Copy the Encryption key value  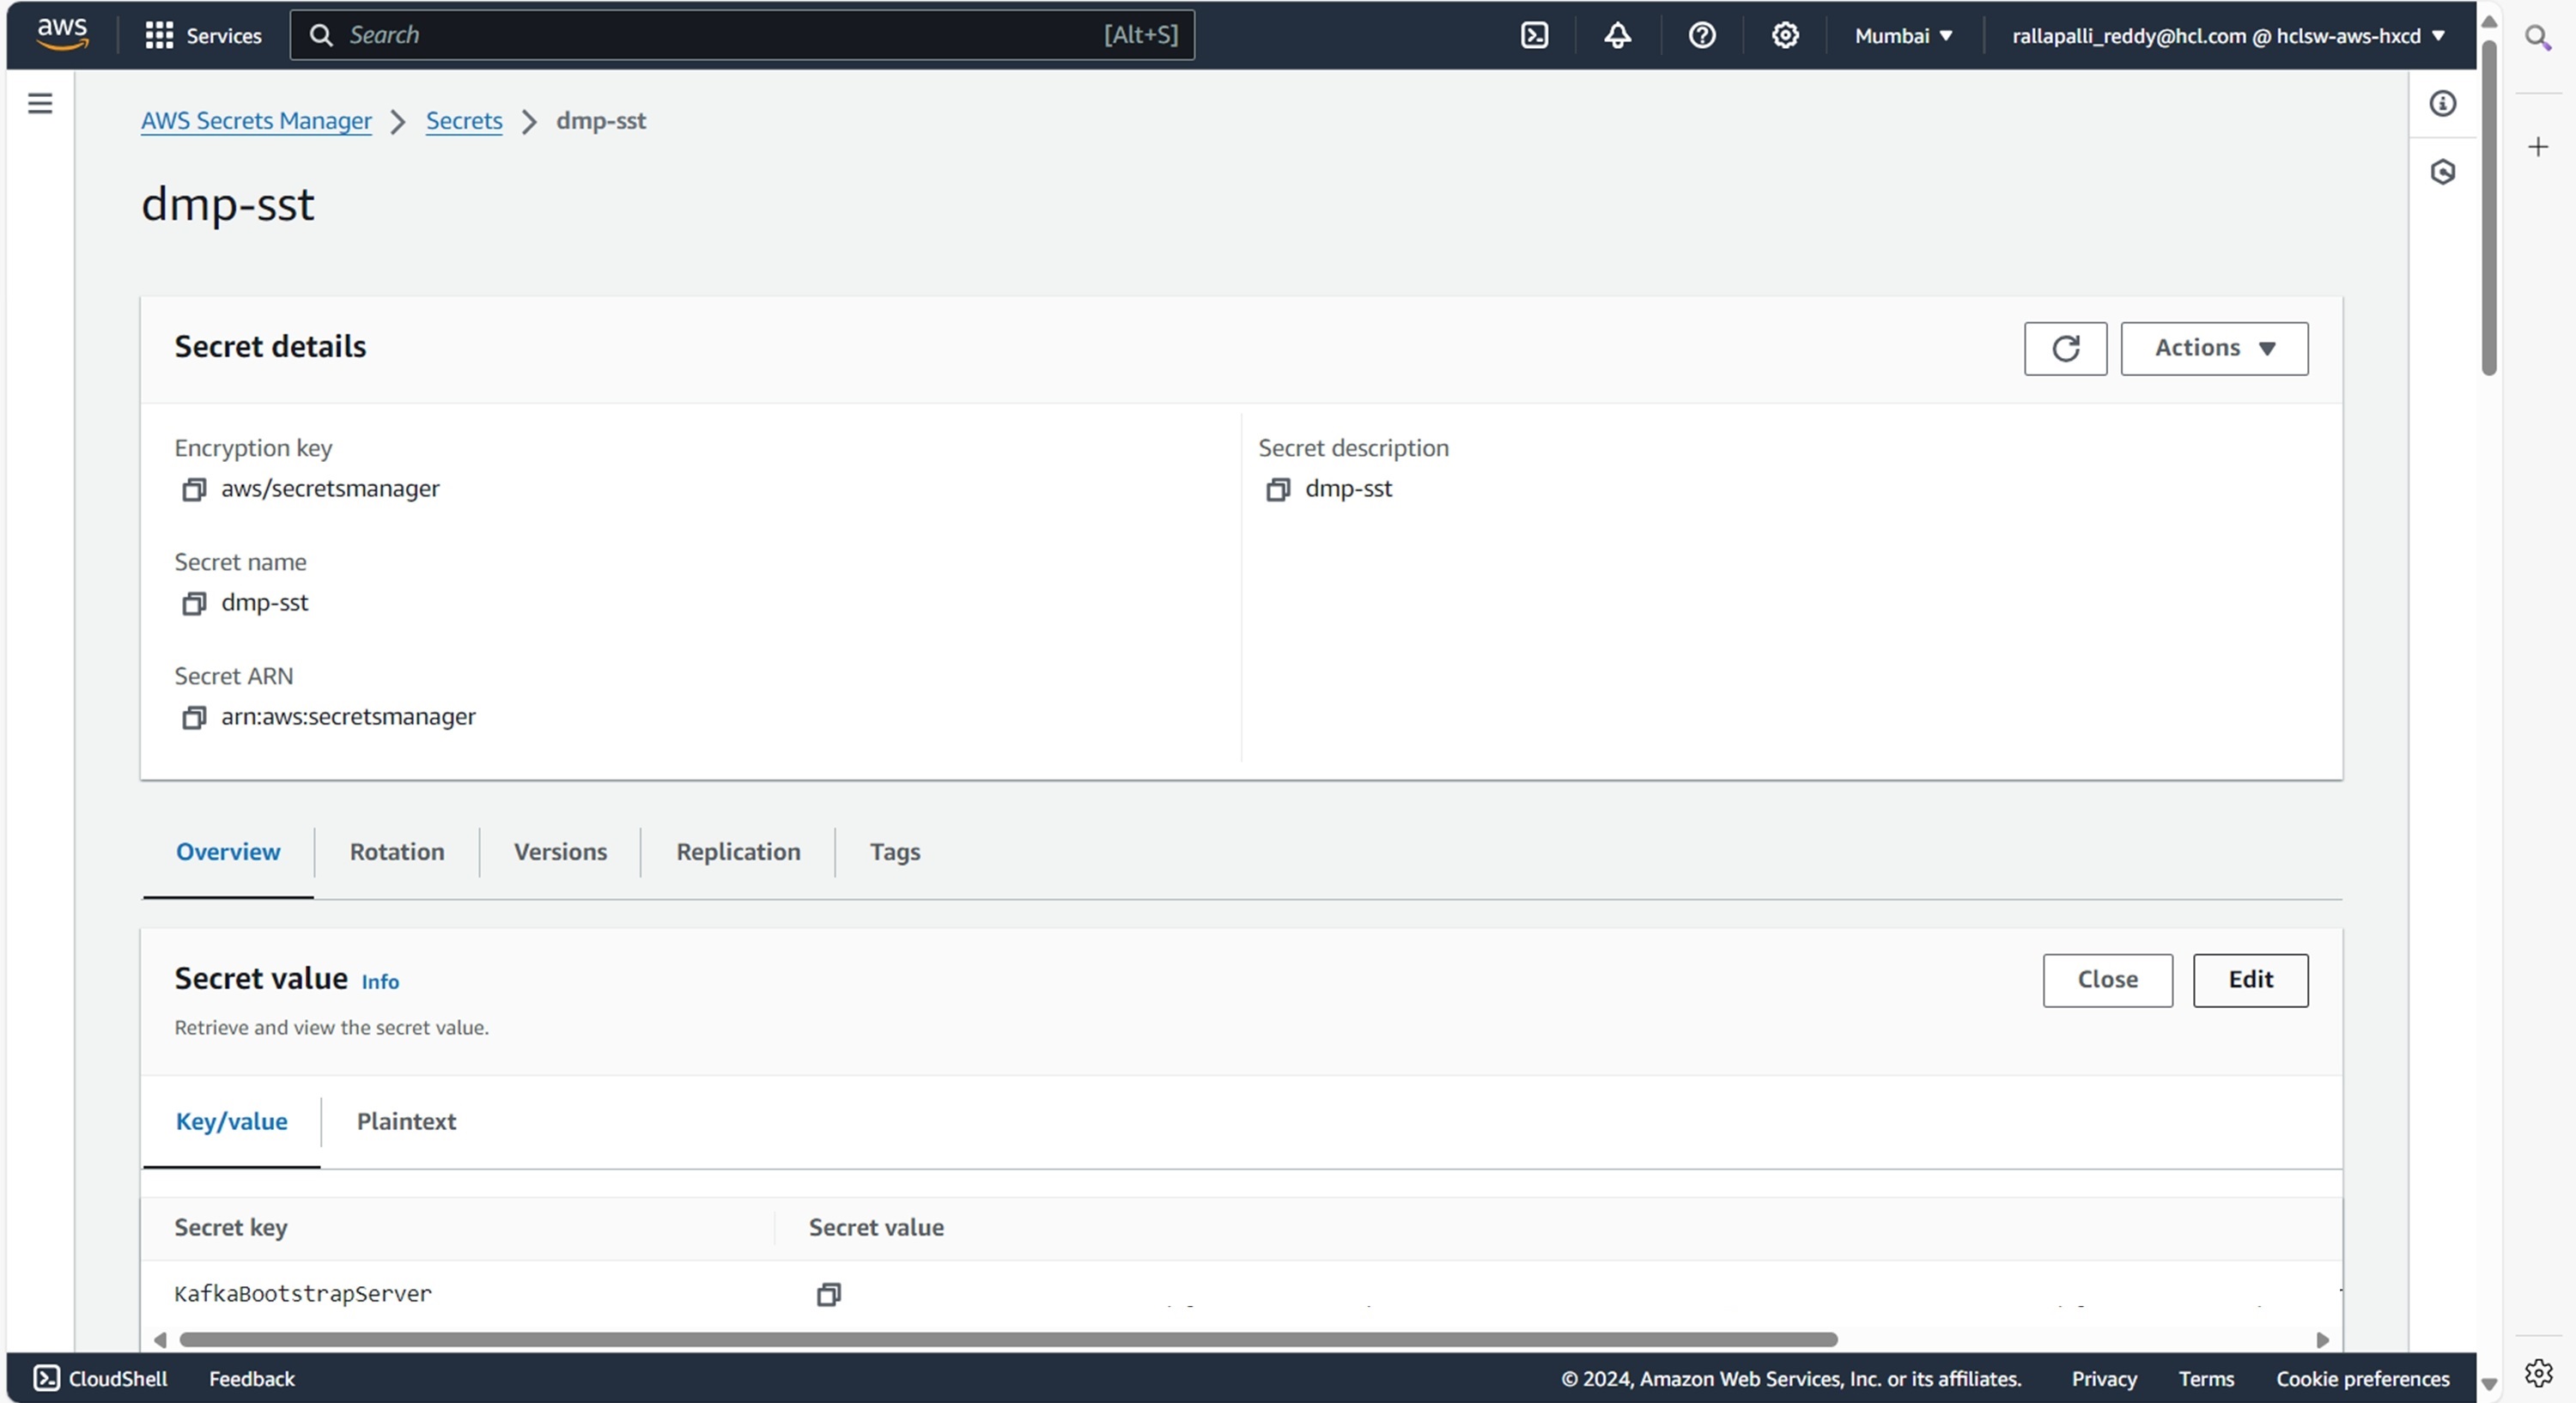[x=194, y=490]
